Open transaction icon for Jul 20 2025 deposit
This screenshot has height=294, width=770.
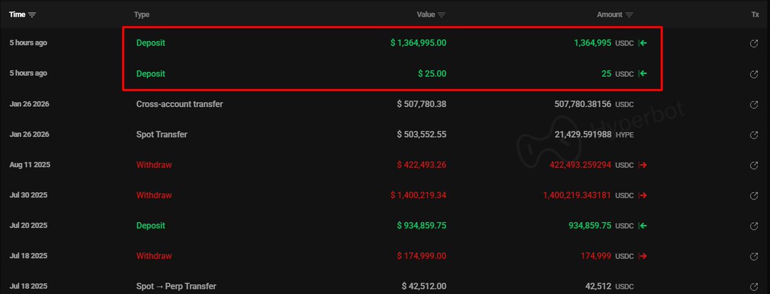pos(755,226)
